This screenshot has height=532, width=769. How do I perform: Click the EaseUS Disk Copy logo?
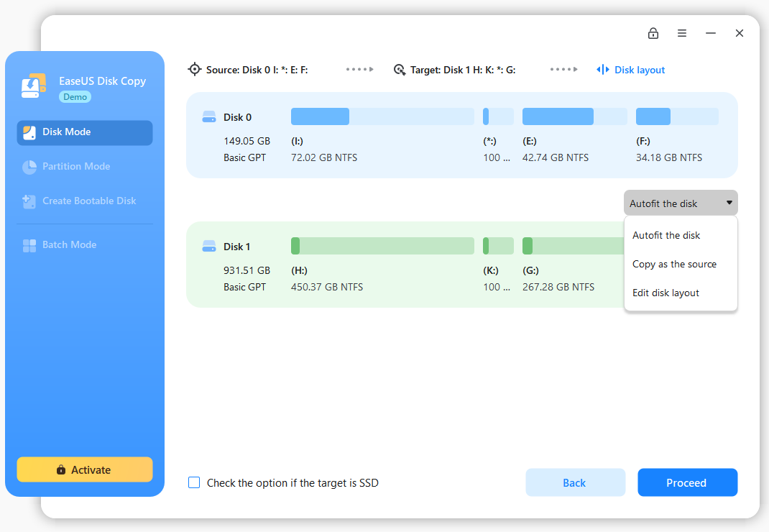click(33, 86)
